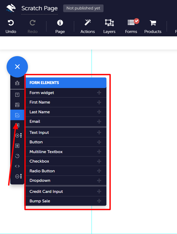
Task: Open the Layers panel icon
Action: [109, 23]
